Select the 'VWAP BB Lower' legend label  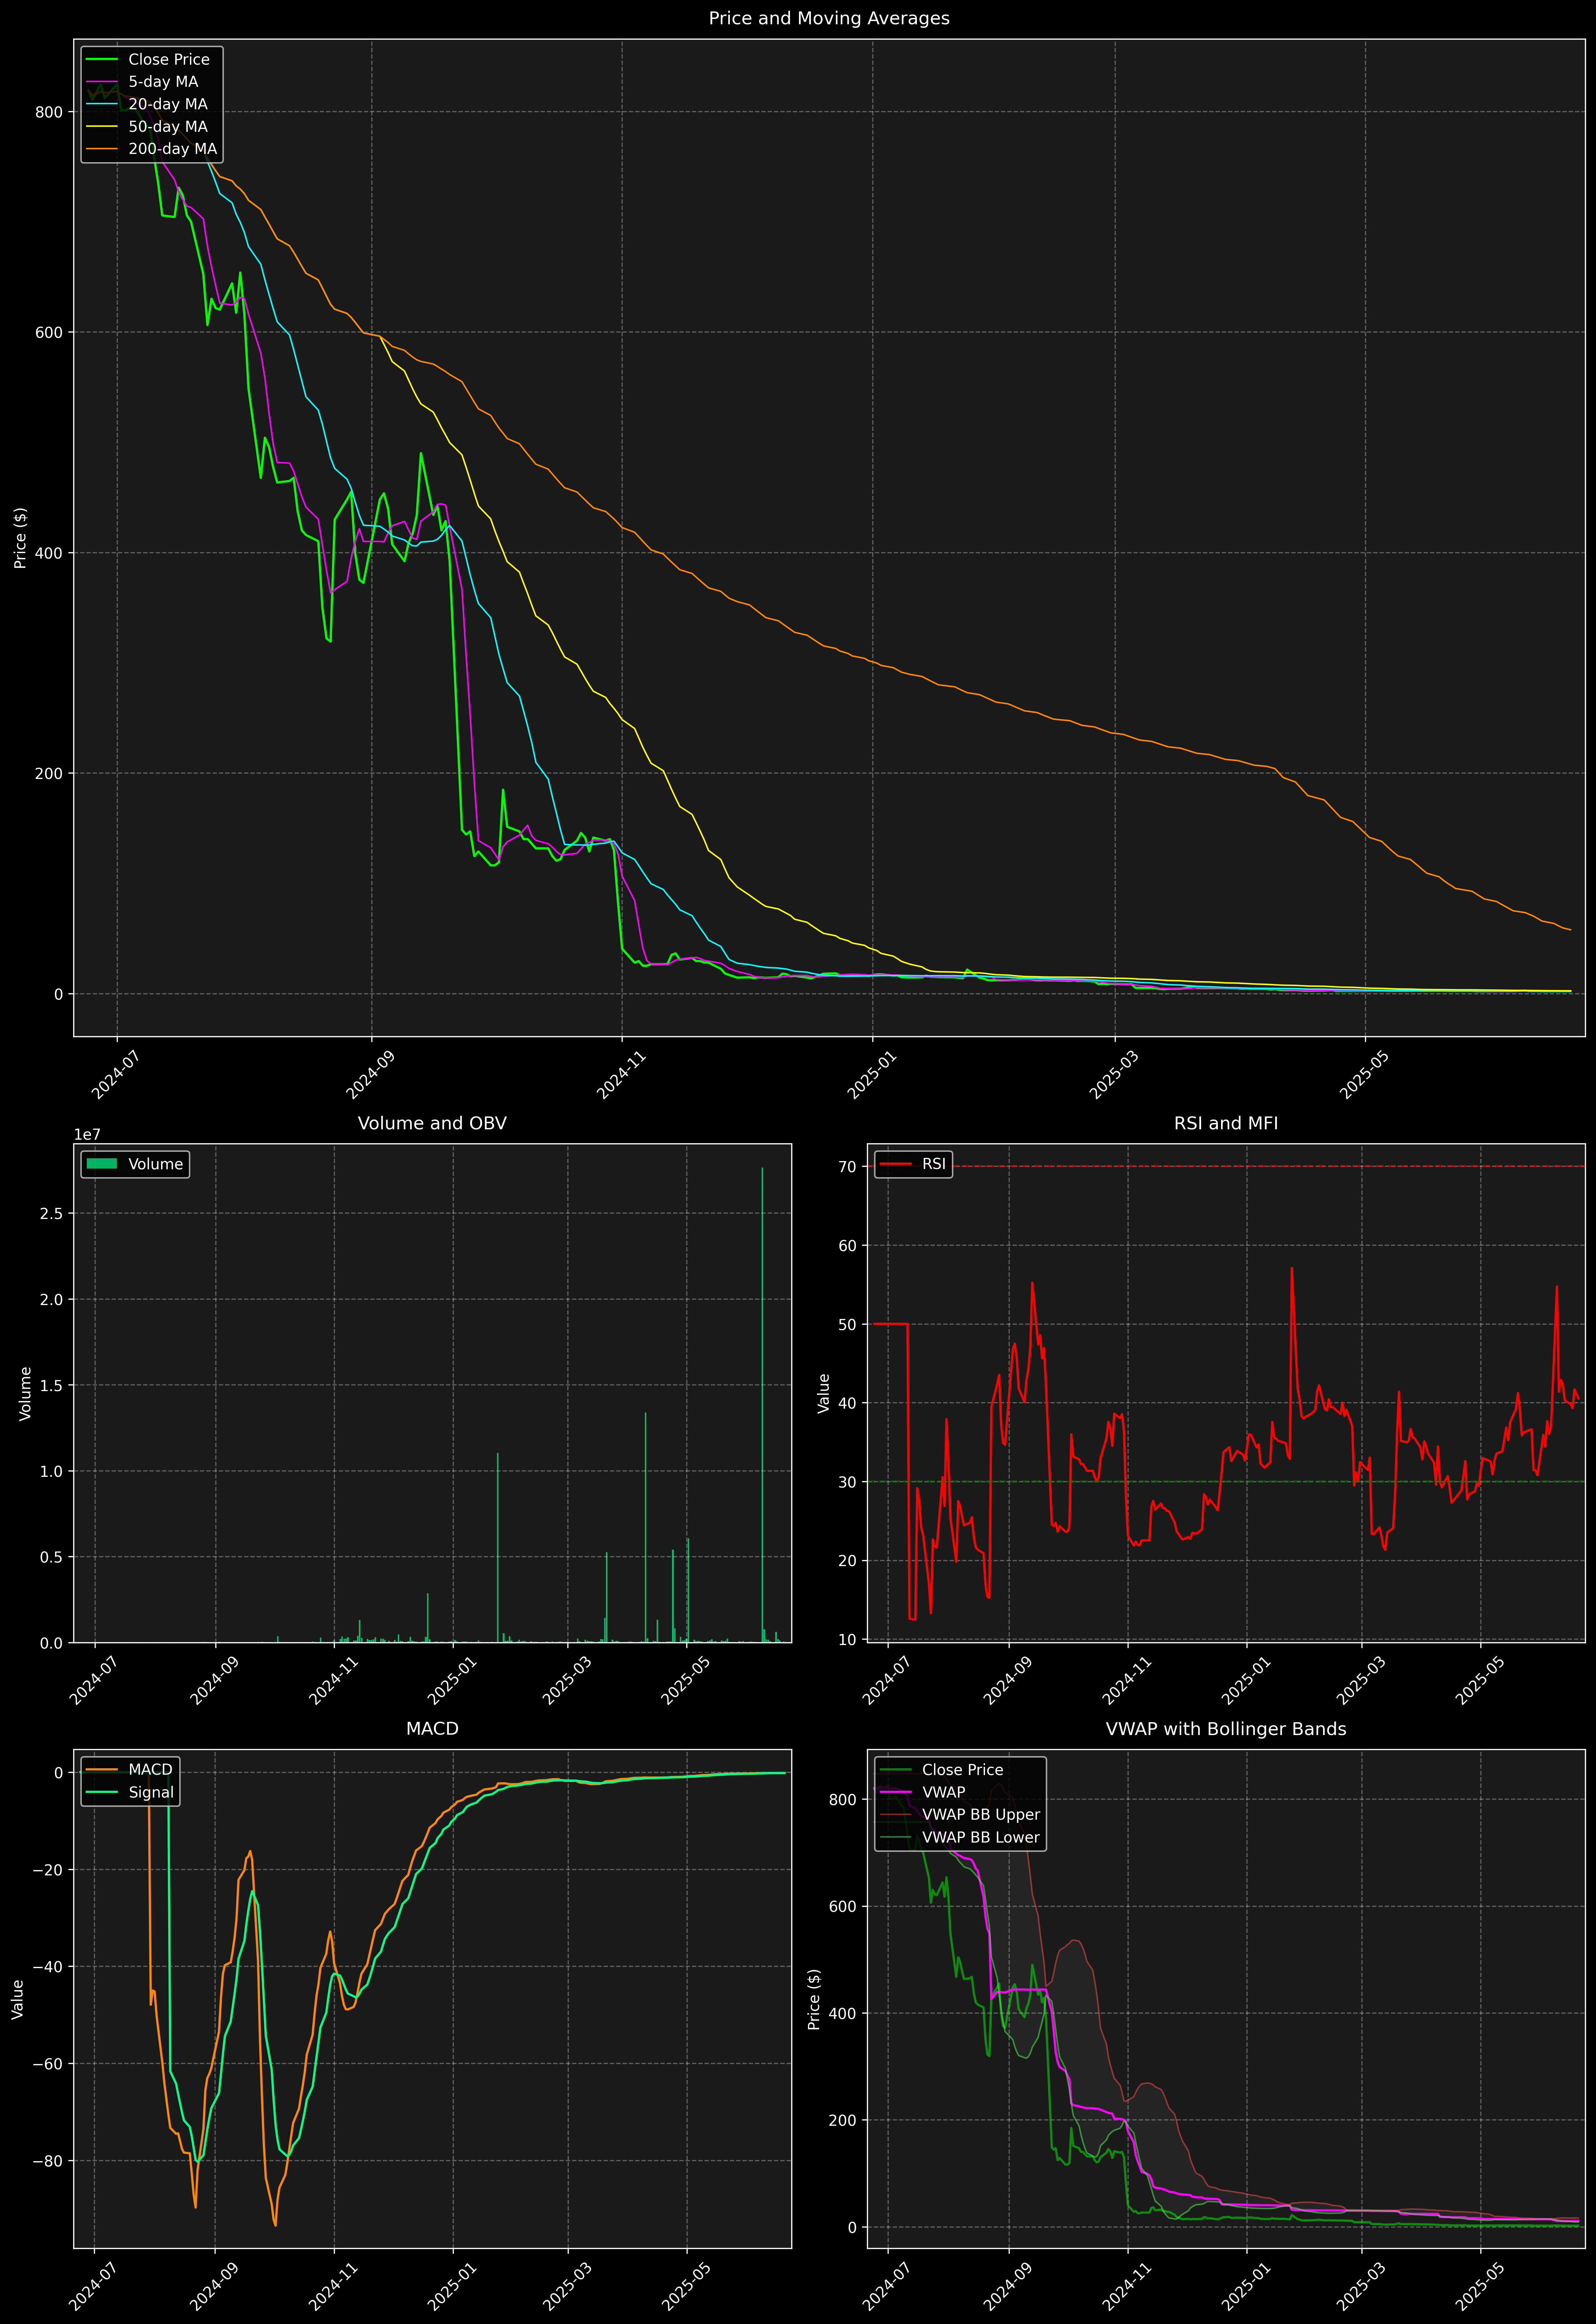click(981, 1837)
